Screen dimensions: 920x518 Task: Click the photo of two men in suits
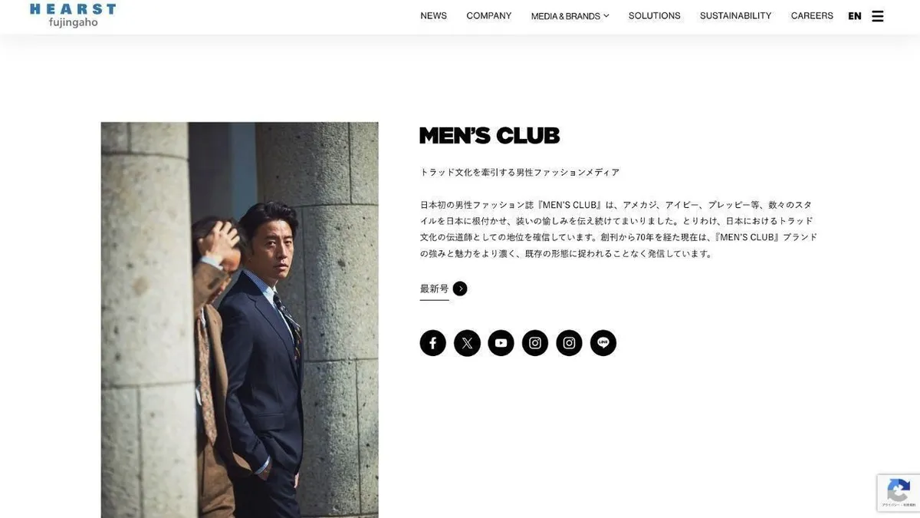[239, 320]
